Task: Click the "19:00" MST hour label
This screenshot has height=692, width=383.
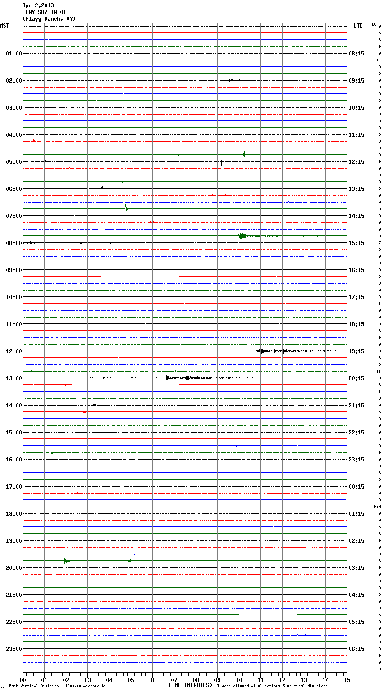Action: click(x=14, y=541)
